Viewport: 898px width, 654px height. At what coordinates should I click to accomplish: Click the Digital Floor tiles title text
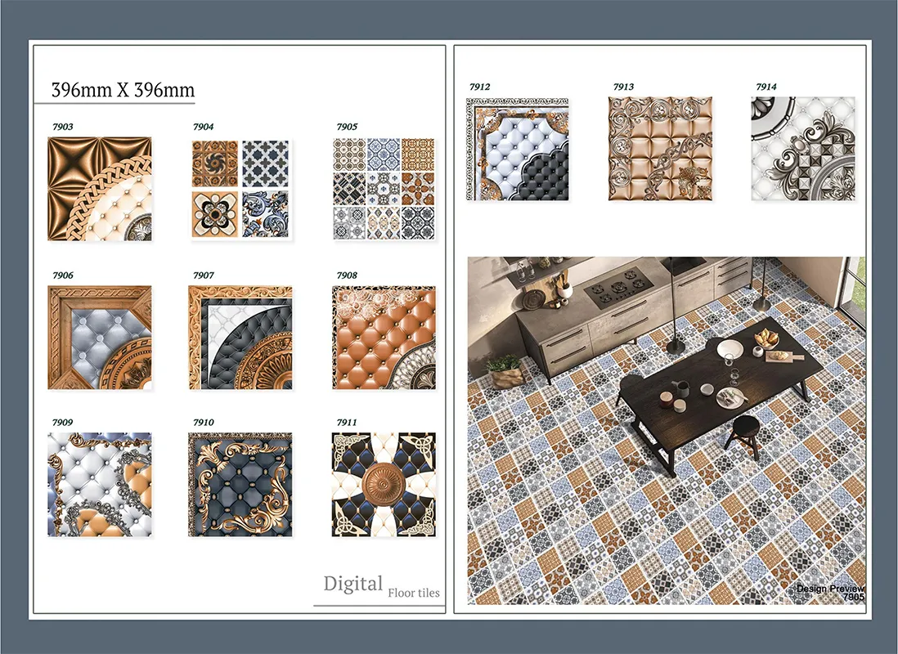380,586
